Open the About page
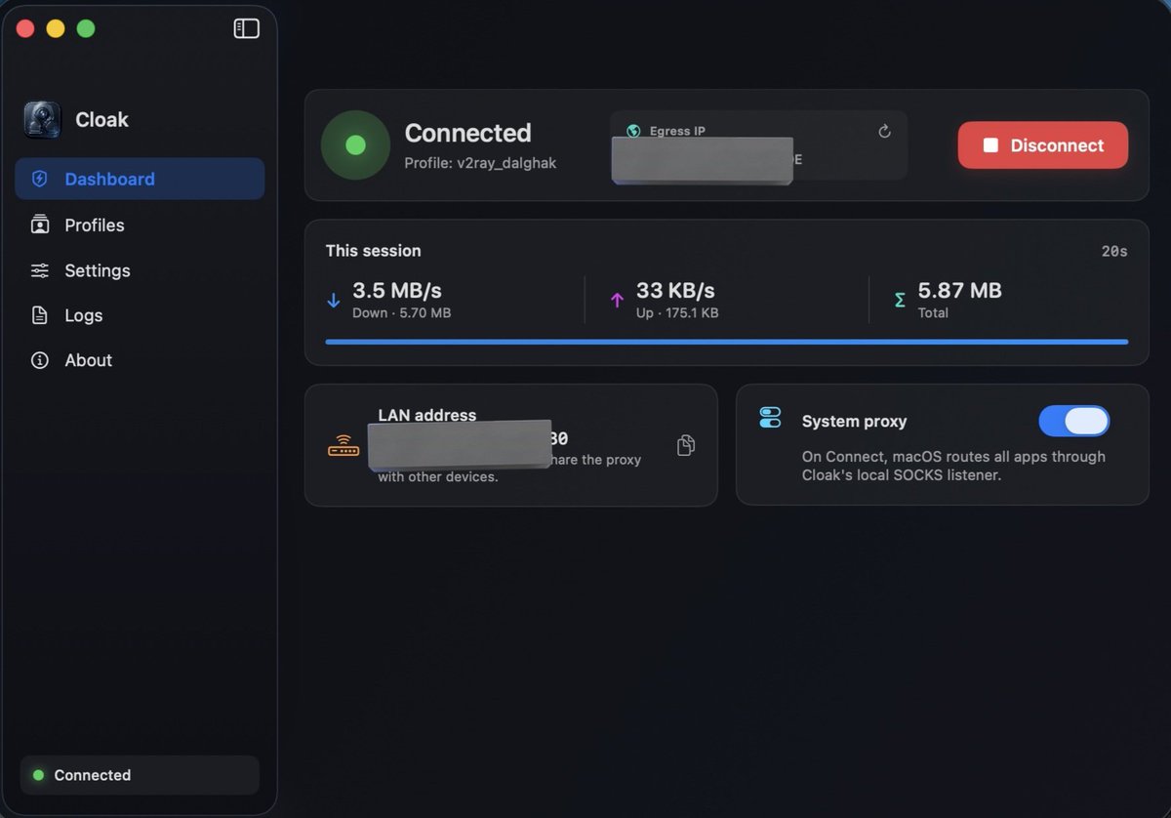Screen dimensions: 1171x818 coord(140,360)
